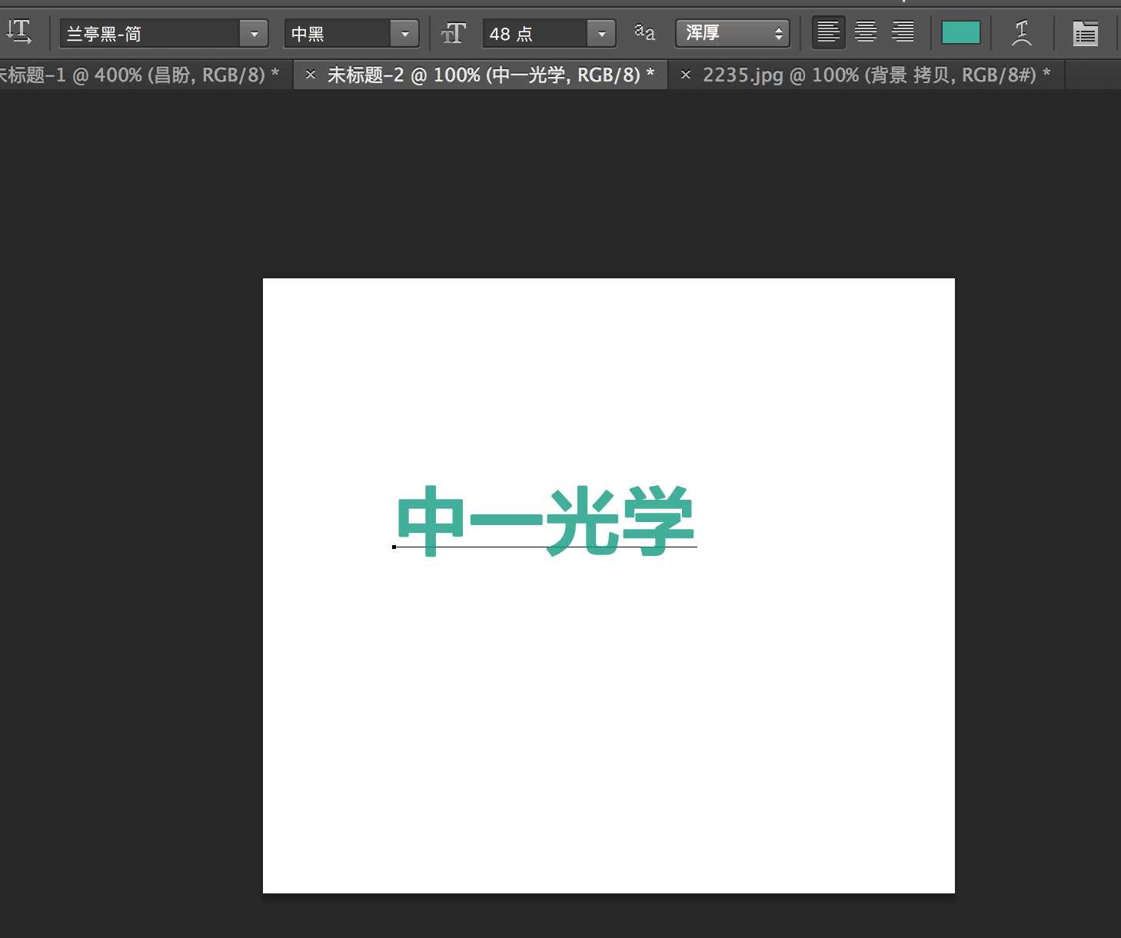Viewport: 1121px width, 938px height.
Task: Close the 2235.jpg document tab
Action: [x=686, y=75]
